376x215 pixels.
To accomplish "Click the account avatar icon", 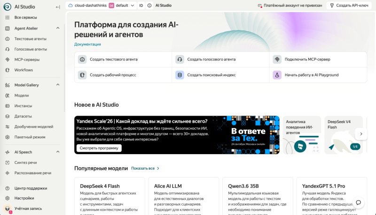I will (x=8, y=208).
